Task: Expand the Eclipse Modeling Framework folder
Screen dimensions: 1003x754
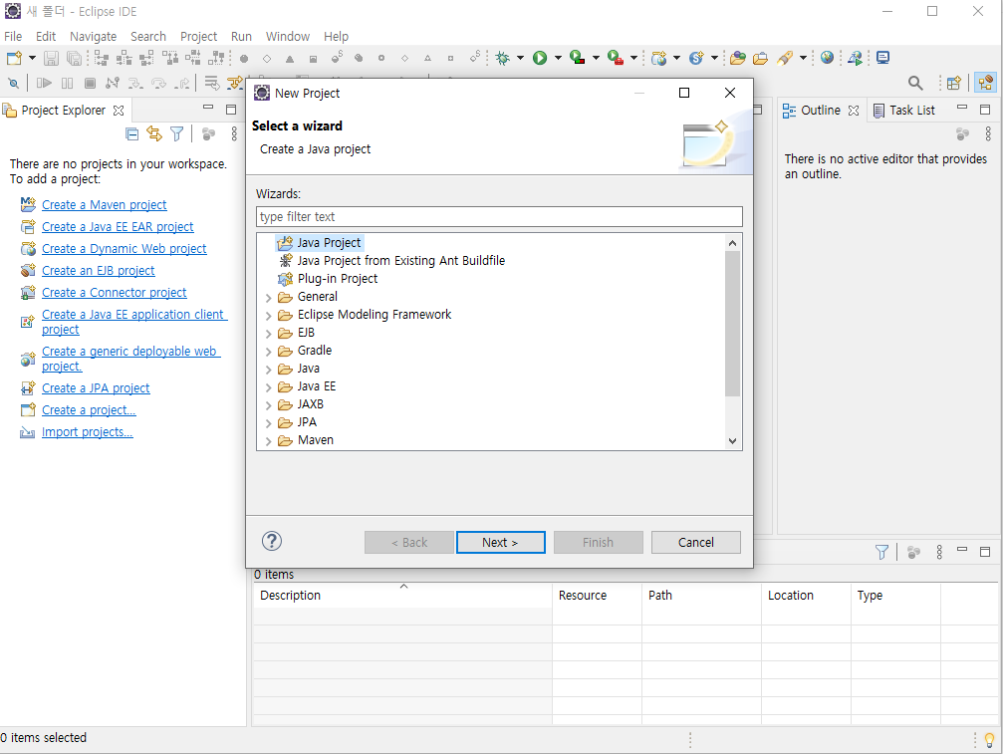Action: tap(269, 316)
